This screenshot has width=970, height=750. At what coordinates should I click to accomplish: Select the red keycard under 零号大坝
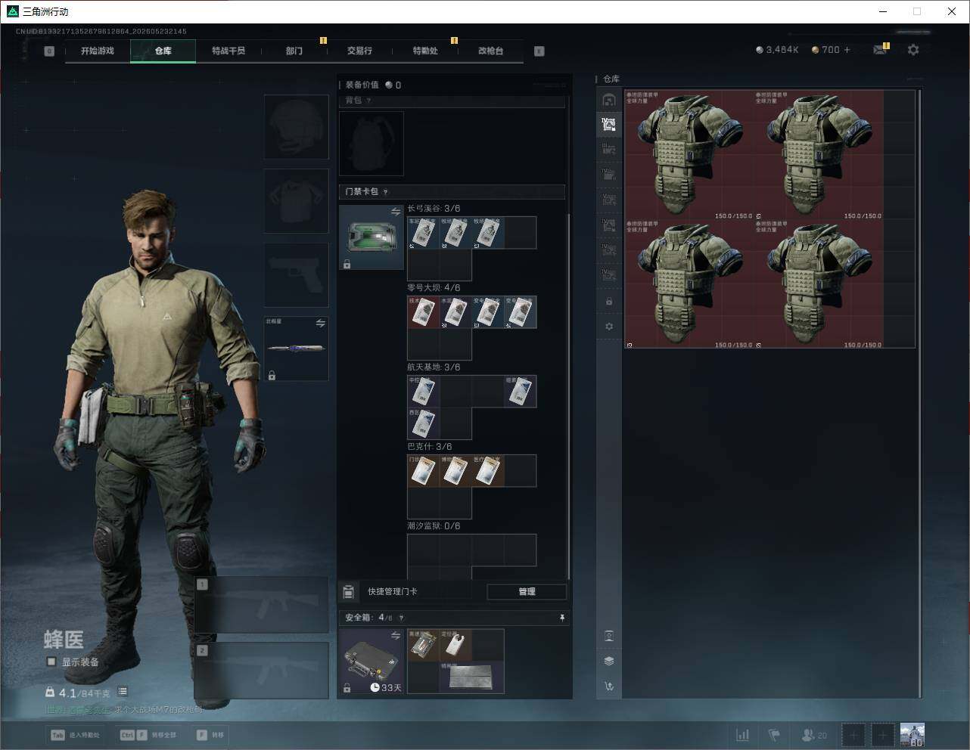tap(424, 312)
